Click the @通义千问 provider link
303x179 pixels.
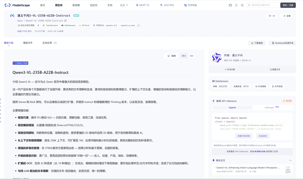click(22, 31)
